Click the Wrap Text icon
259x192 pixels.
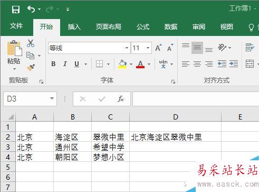point(250,48)
